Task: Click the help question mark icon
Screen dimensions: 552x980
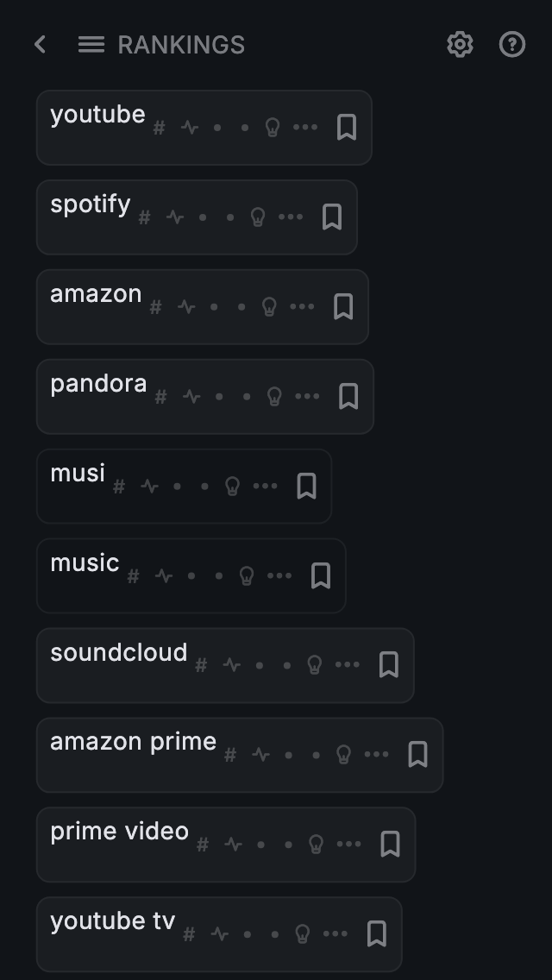Action: [512, 45]
